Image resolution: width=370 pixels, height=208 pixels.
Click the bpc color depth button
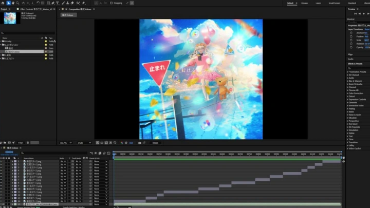21,143
